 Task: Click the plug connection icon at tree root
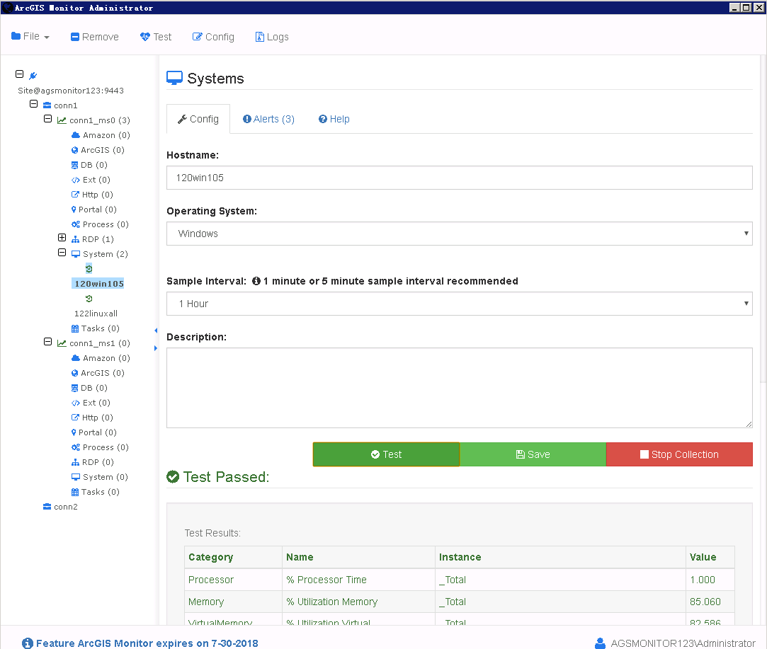click(33, 76)
